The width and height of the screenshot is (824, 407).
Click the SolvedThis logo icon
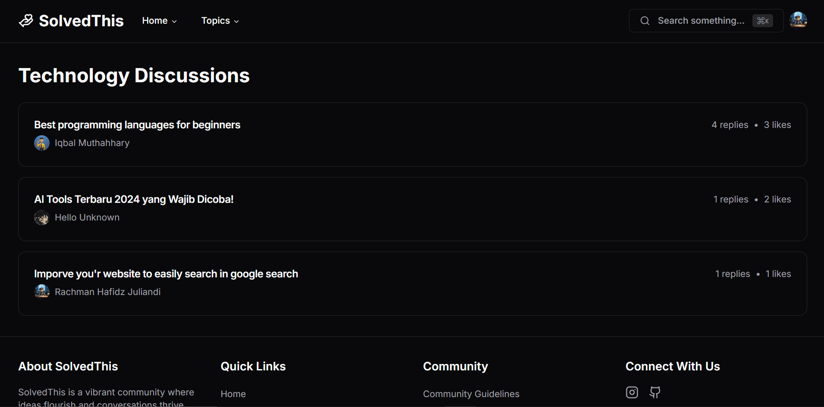[x=26, y=21]
